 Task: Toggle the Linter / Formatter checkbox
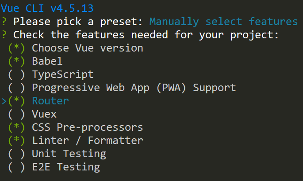16,140
